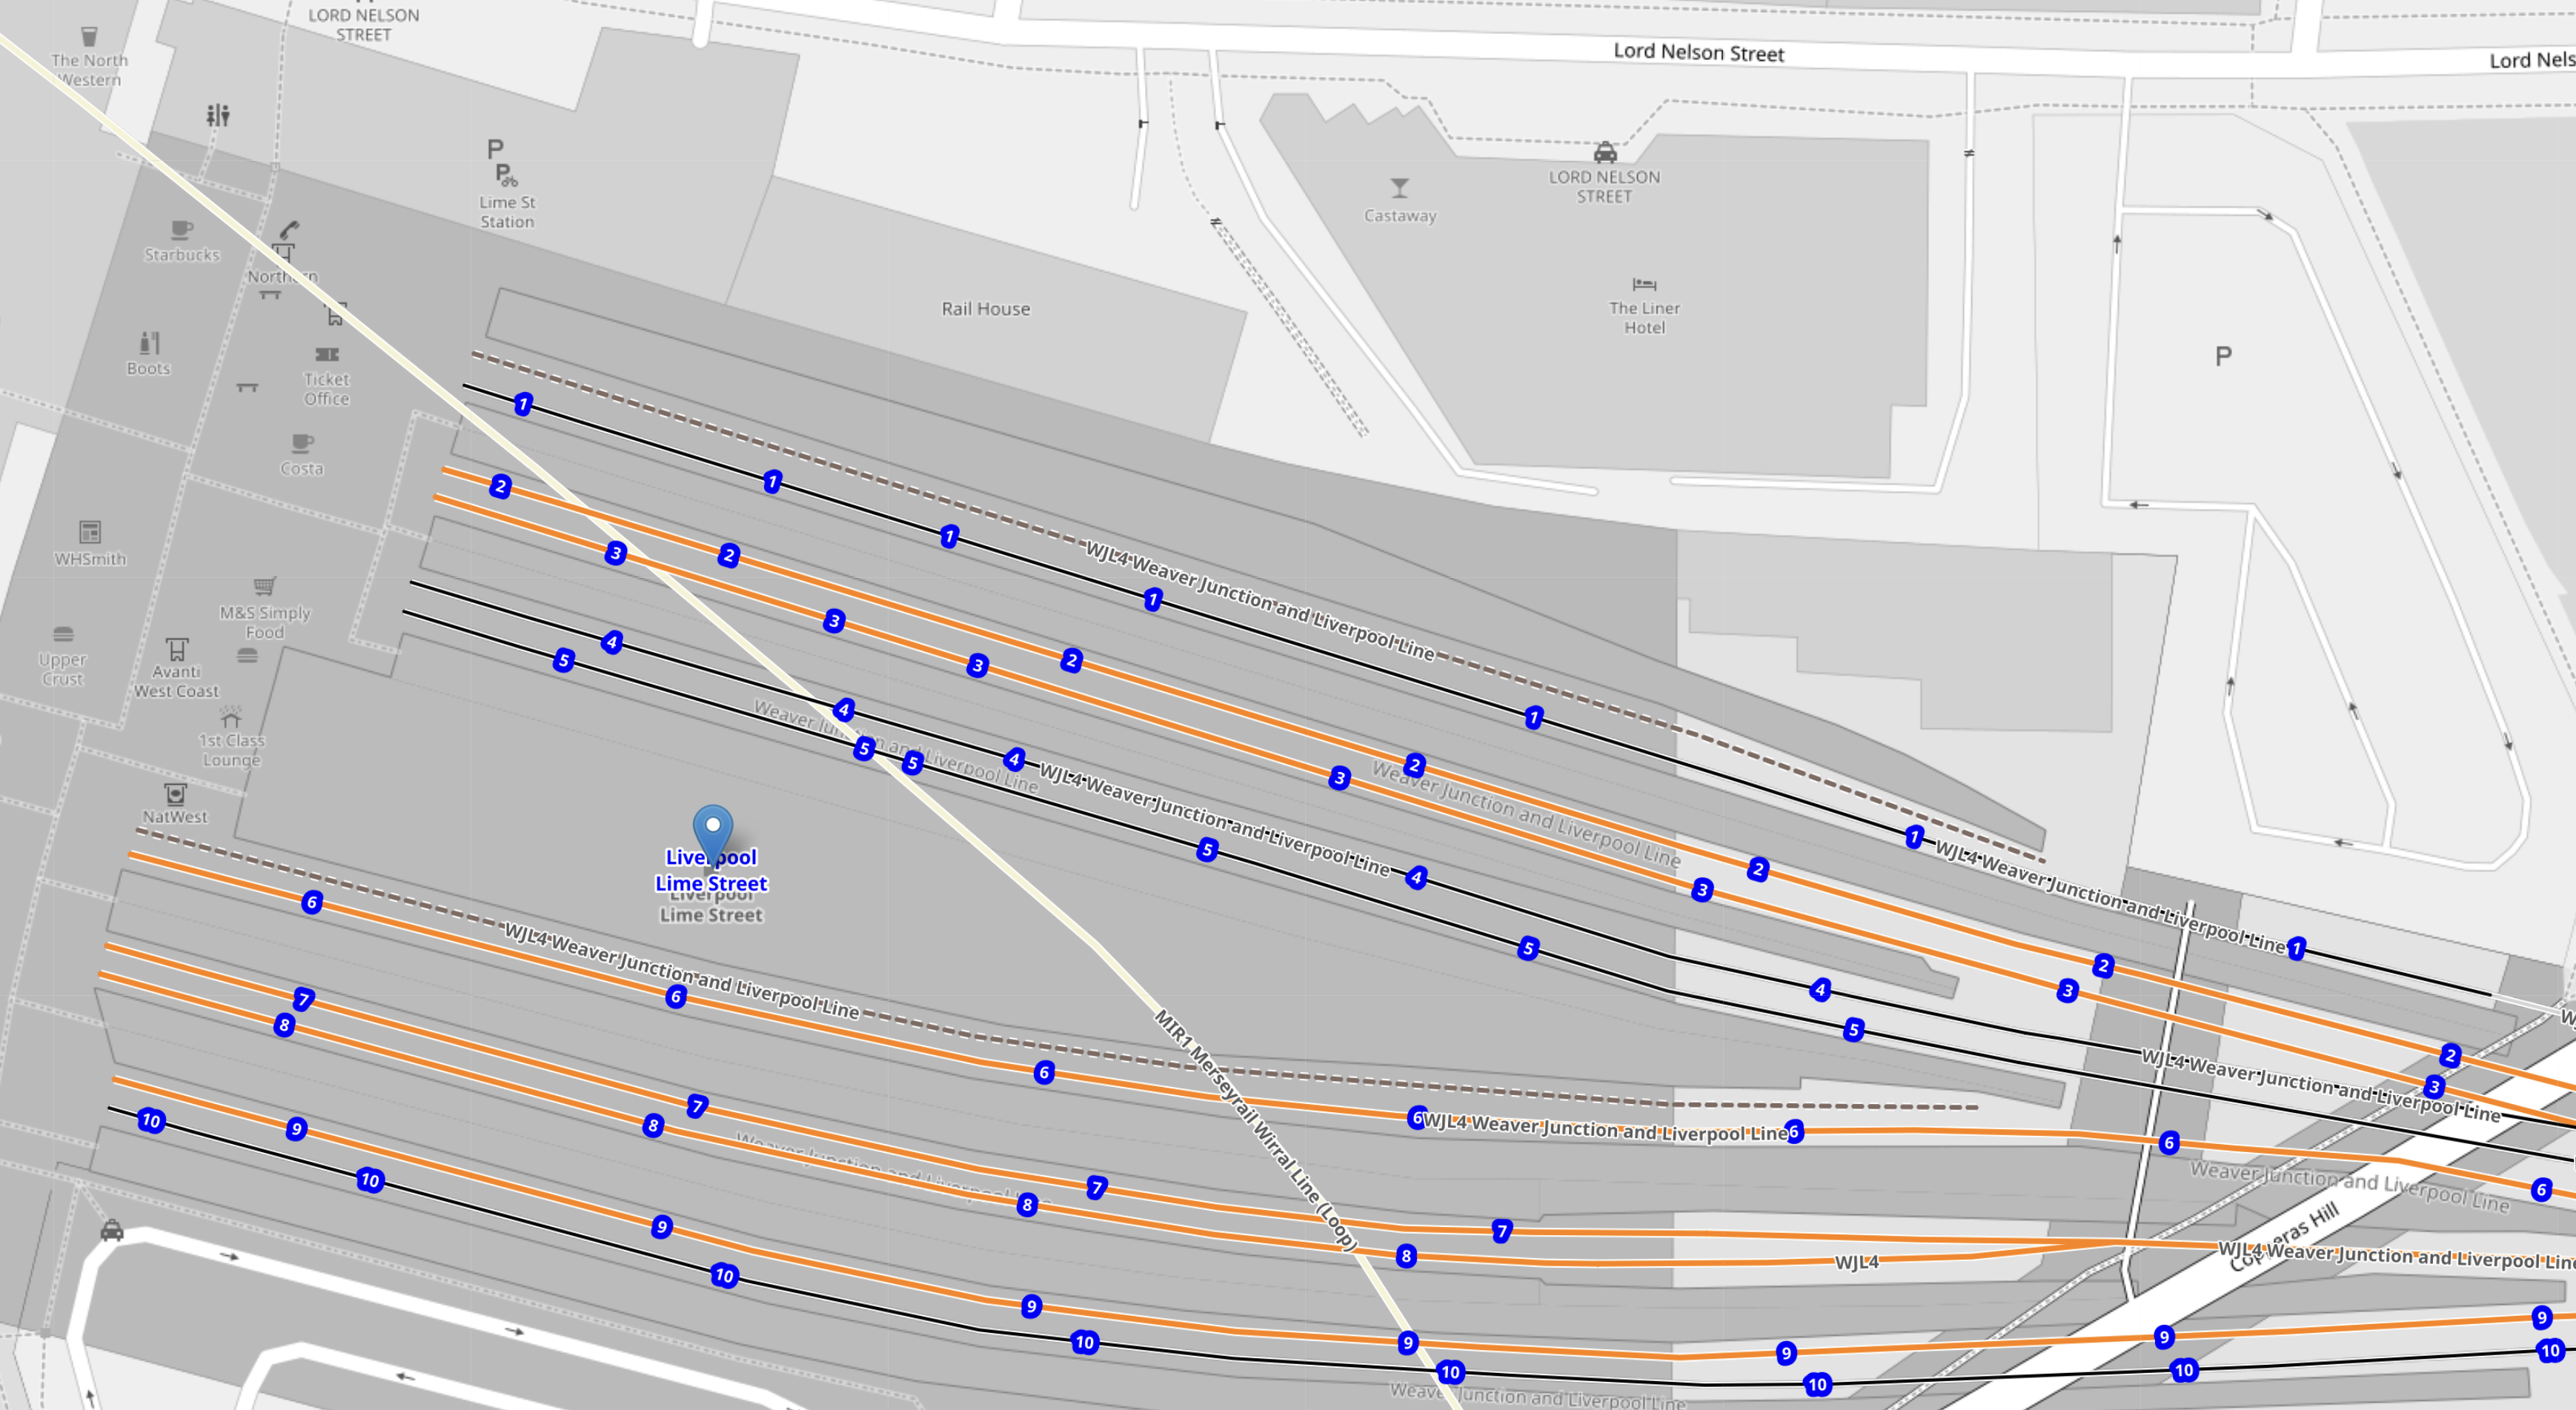Click the WHSmith newsagent icon

pyautogui.click(x=90, y=532)
